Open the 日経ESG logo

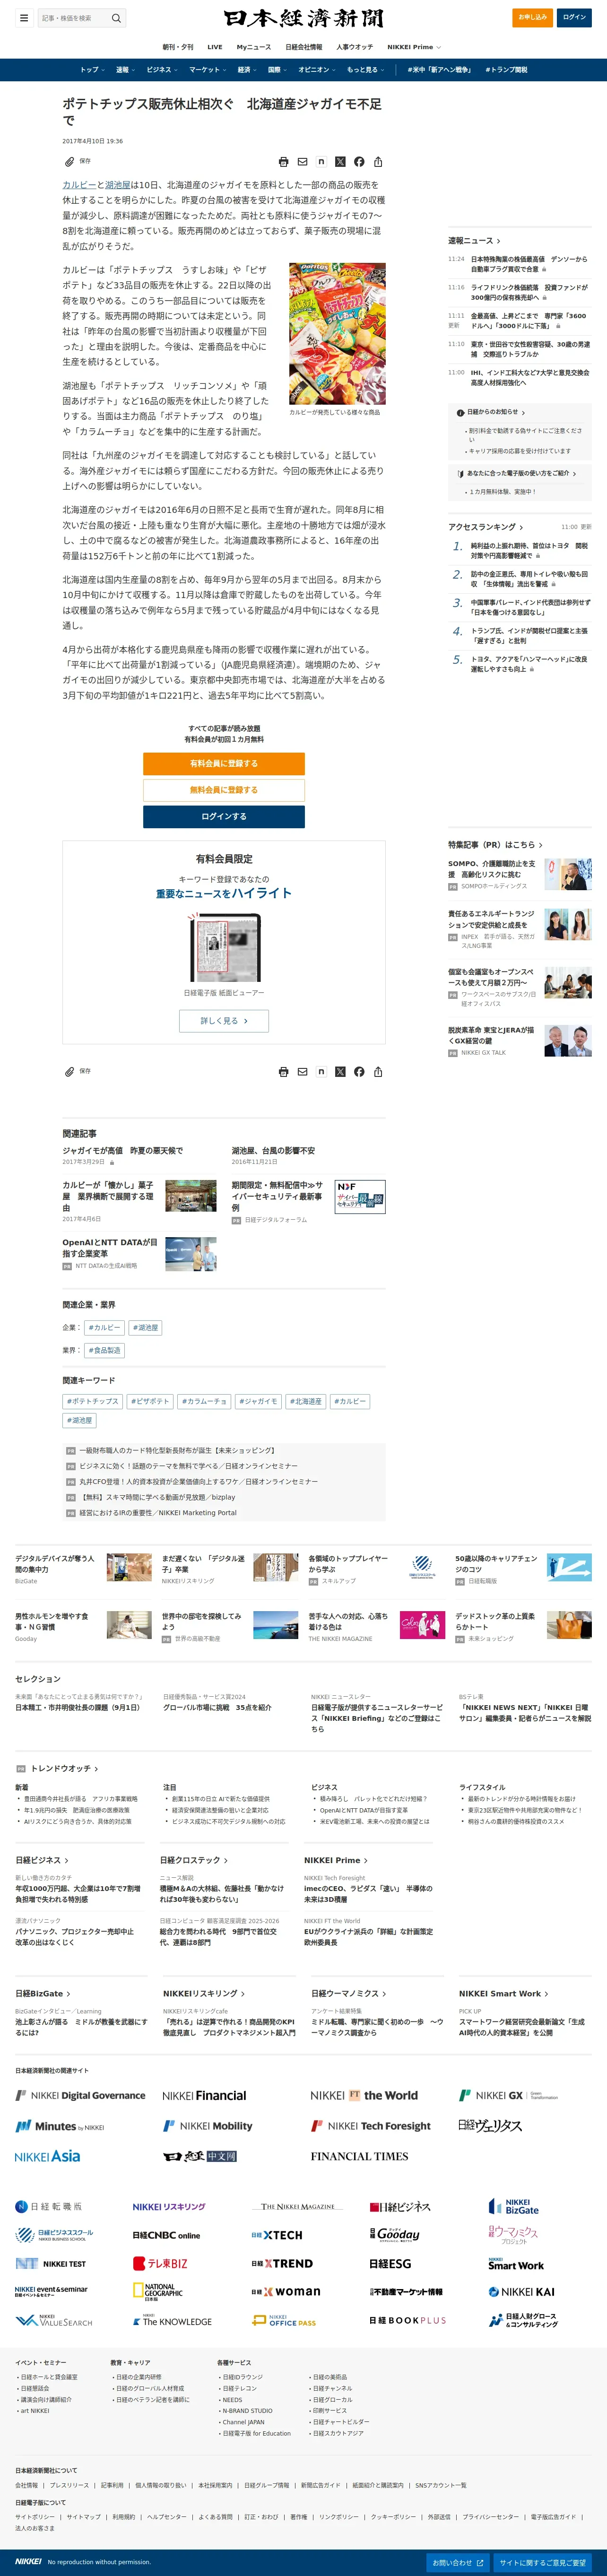tap(390, 2263)
